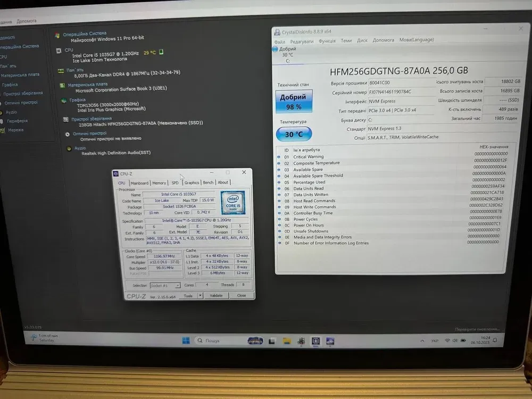Click the Аудіо speaker icon in summary
This screenshot has height=399, width=532.
point(69,148)
